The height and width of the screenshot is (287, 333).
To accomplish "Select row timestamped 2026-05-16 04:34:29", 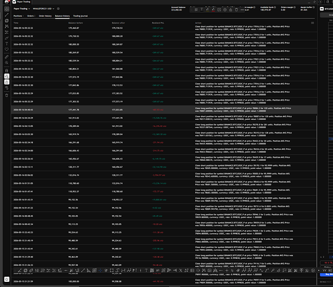I will coord(164,118).
